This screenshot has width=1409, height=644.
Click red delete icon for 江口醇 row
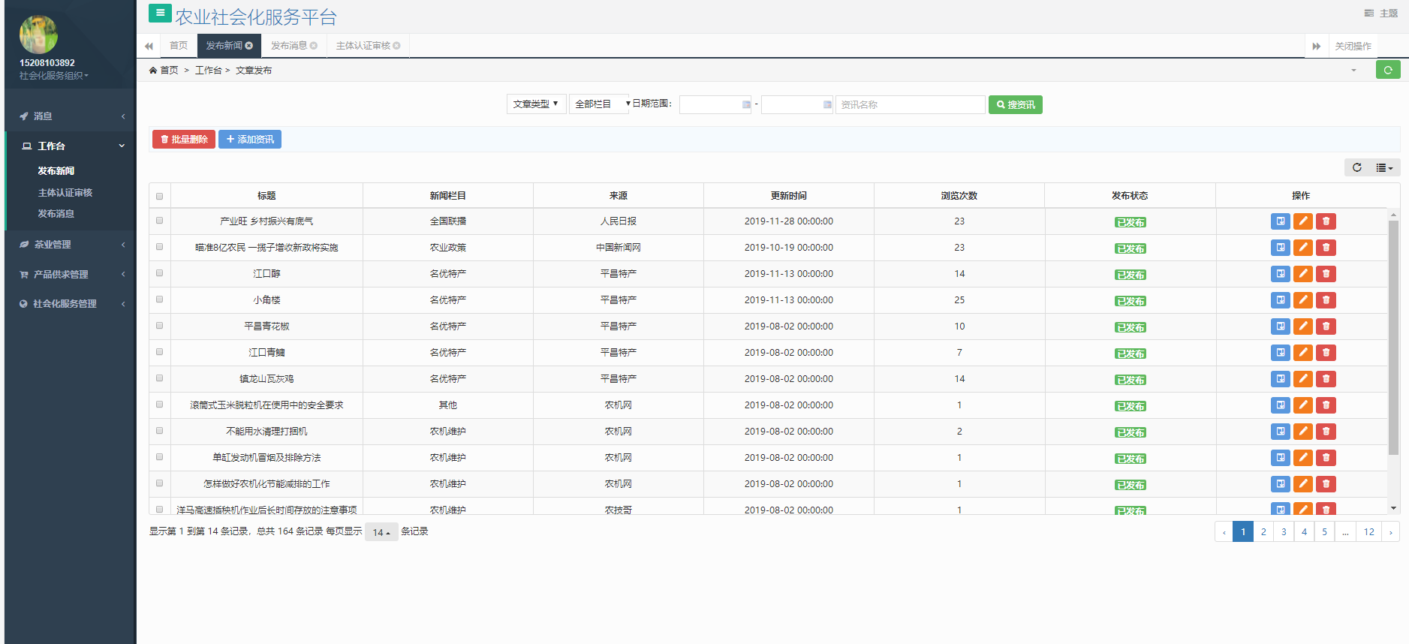[1326, 274]
